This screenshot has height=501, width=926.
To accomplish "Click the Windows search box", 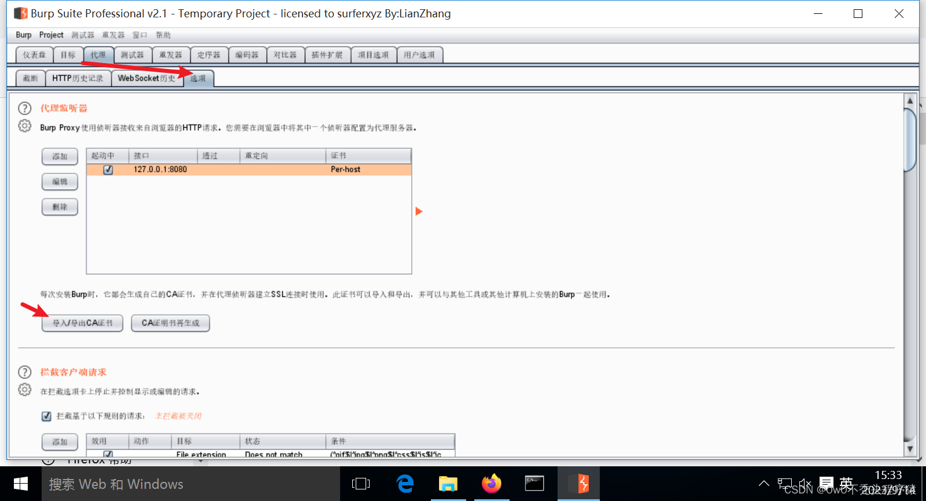I will 191,484.
